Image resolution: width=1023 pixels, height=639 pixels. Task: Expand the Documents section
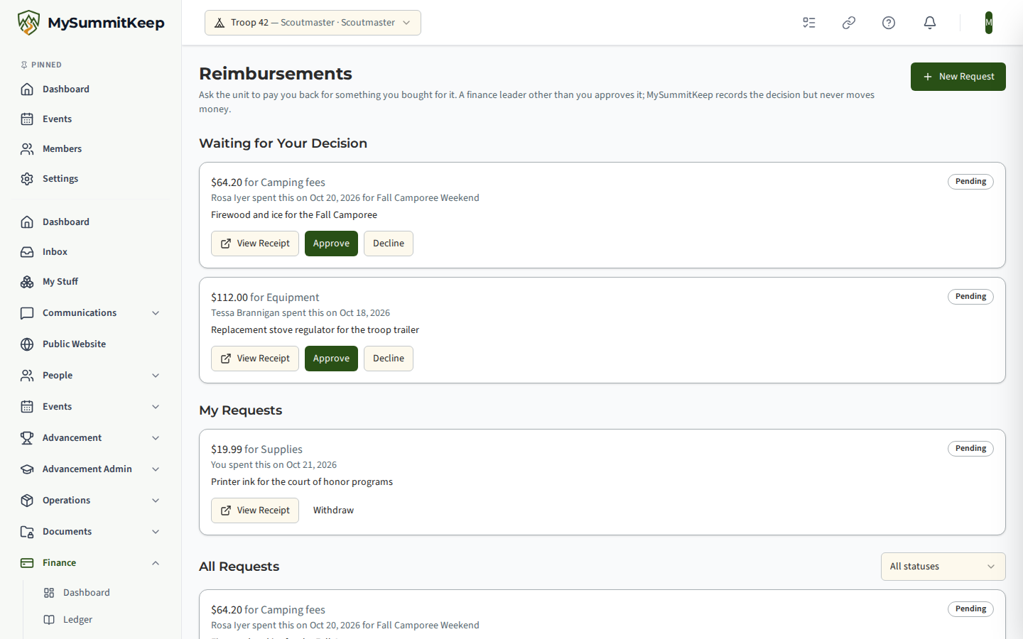pos(91,532)
